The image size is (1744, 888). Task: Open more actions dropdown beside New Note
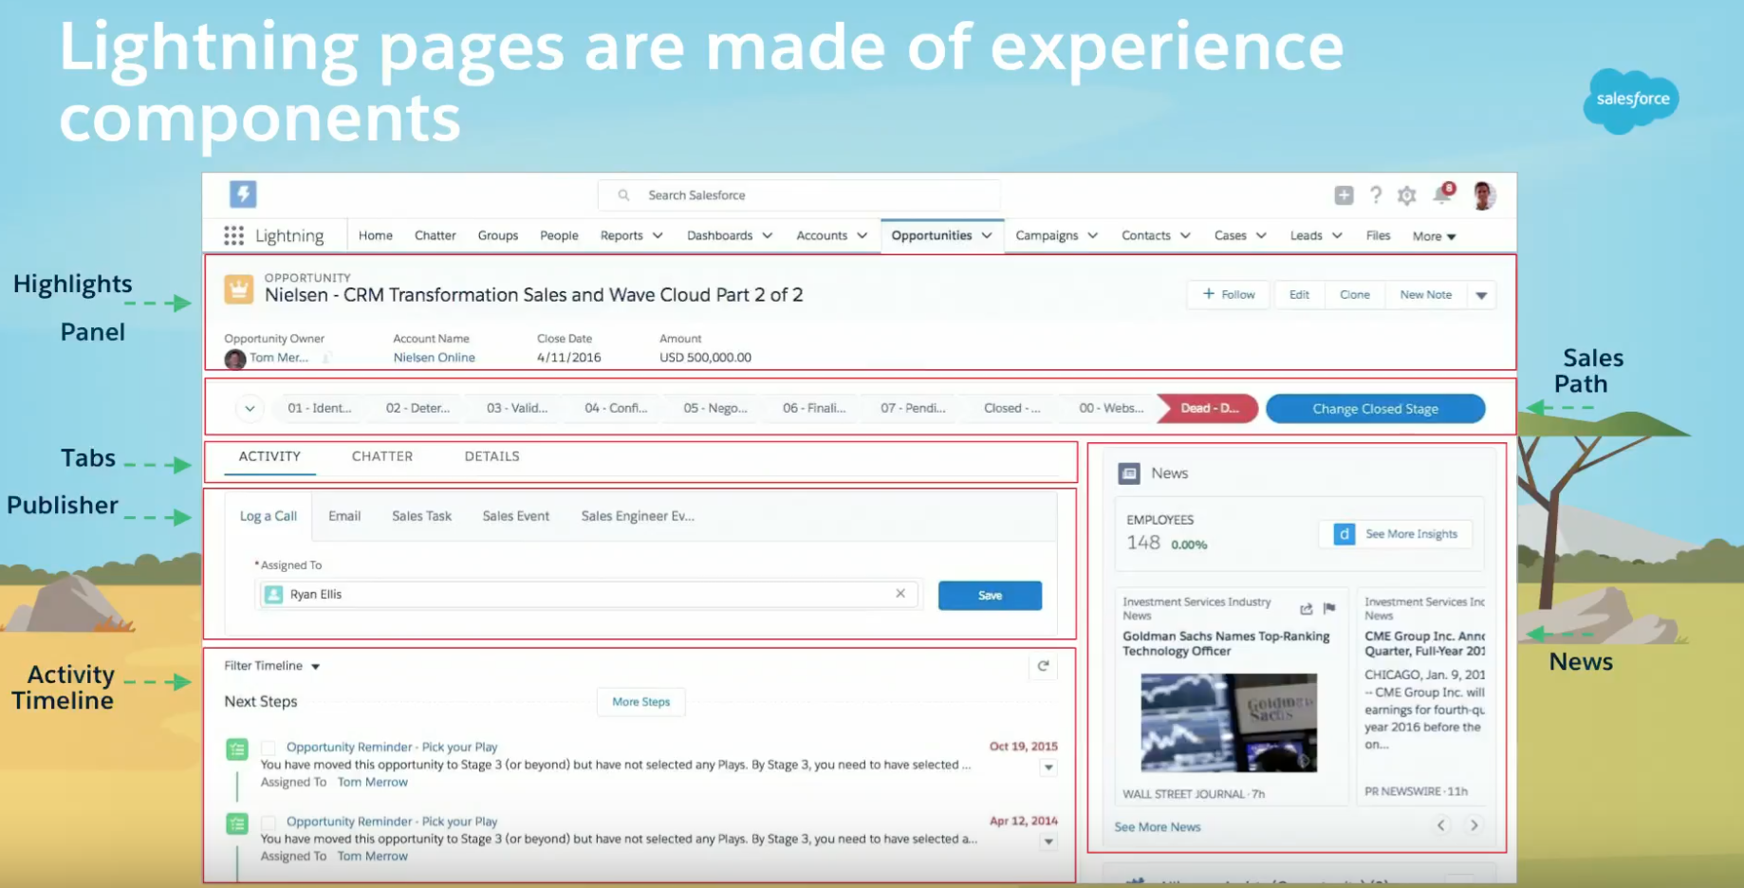click(1481, 295)
